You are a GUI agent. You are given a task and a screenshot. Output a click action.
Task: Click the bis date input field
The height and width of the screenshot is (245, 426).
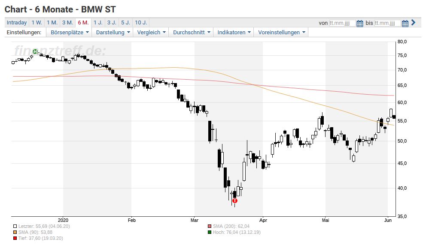[387, 23]
